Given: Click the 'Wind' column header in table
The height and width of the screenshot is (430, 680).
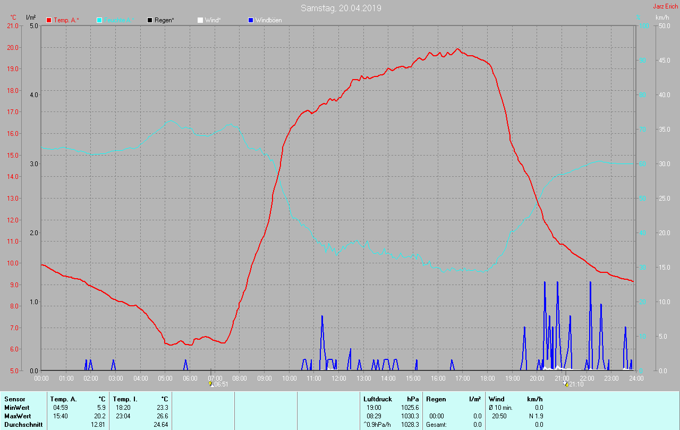Looking at the screenshot, I should pos(496,399).
